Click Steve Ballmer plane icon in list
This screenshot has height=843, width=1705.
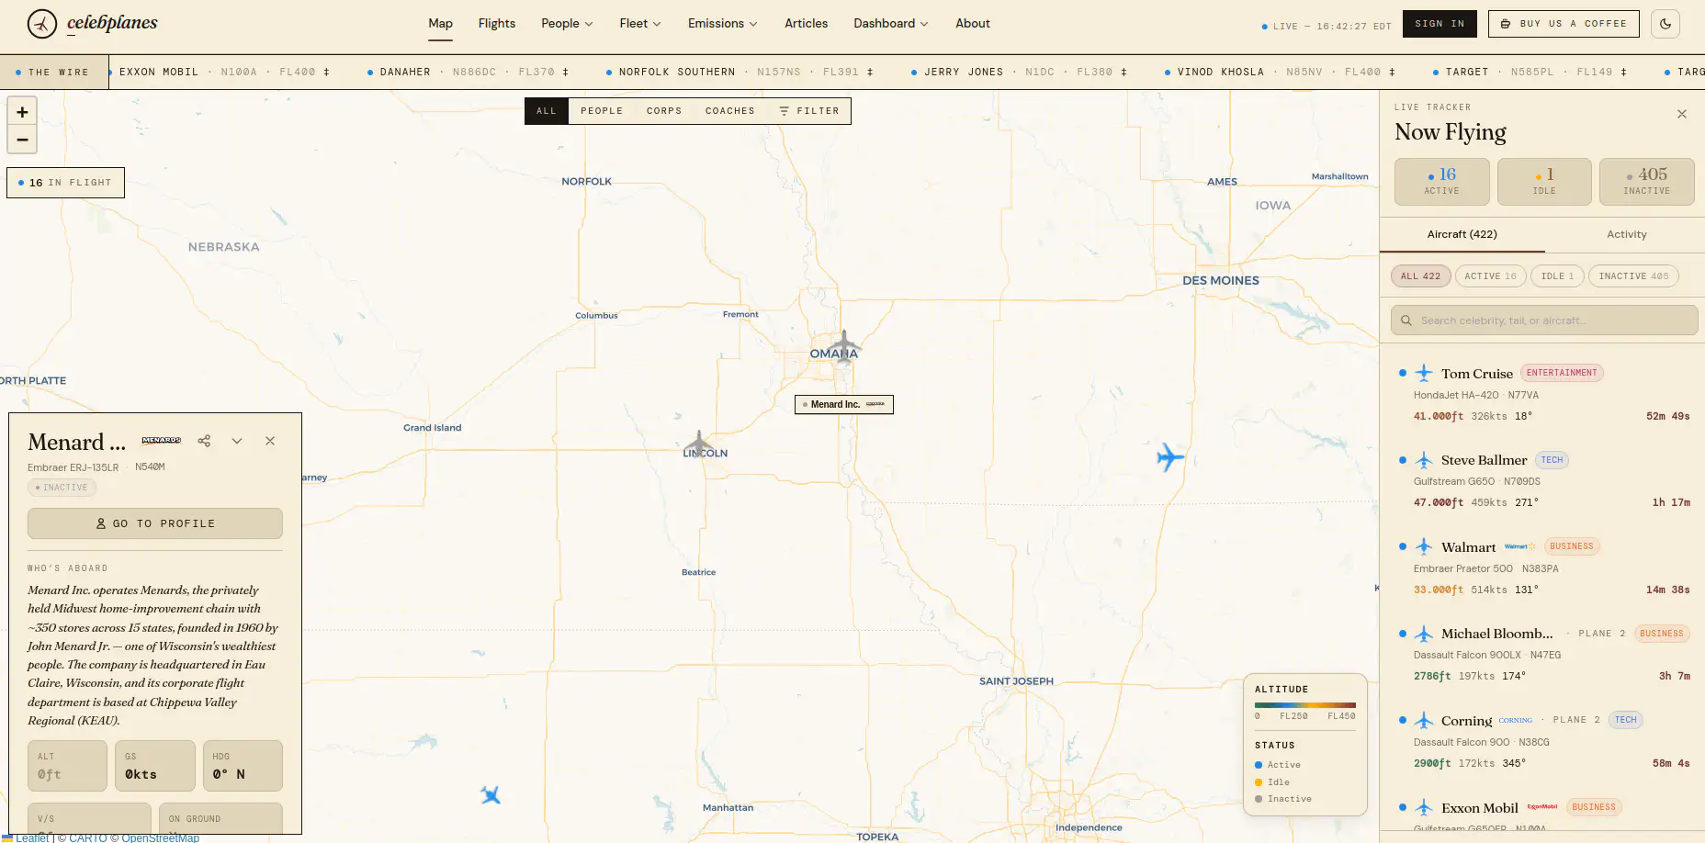[1424, 460]
